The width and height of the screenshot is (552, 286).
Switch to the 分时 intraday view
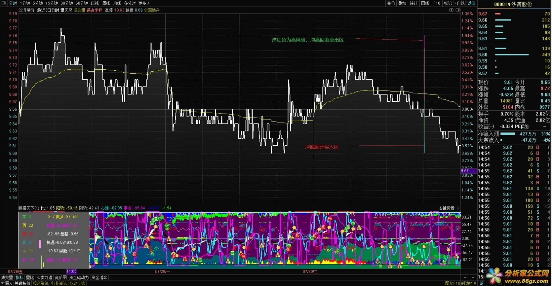click(x=13, y=3)
